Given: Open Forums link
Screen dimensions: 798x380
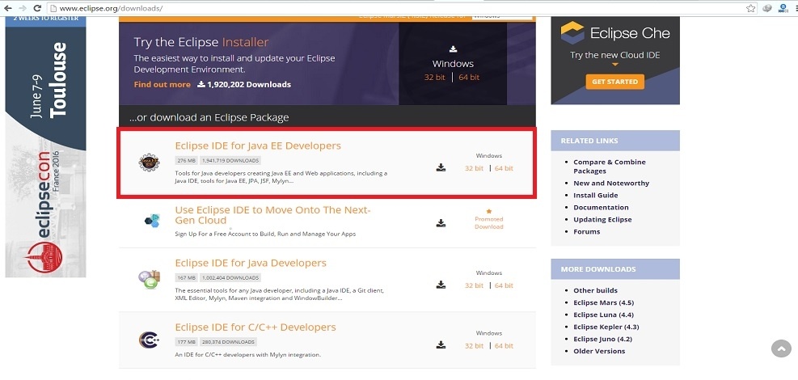Looking at the screenshot, I should click(587, 231).
